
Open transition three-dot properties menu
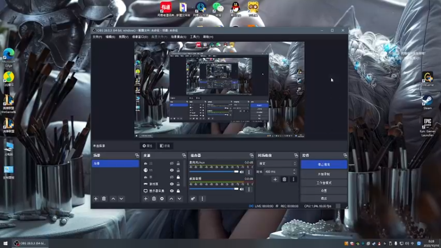[293, 180]
